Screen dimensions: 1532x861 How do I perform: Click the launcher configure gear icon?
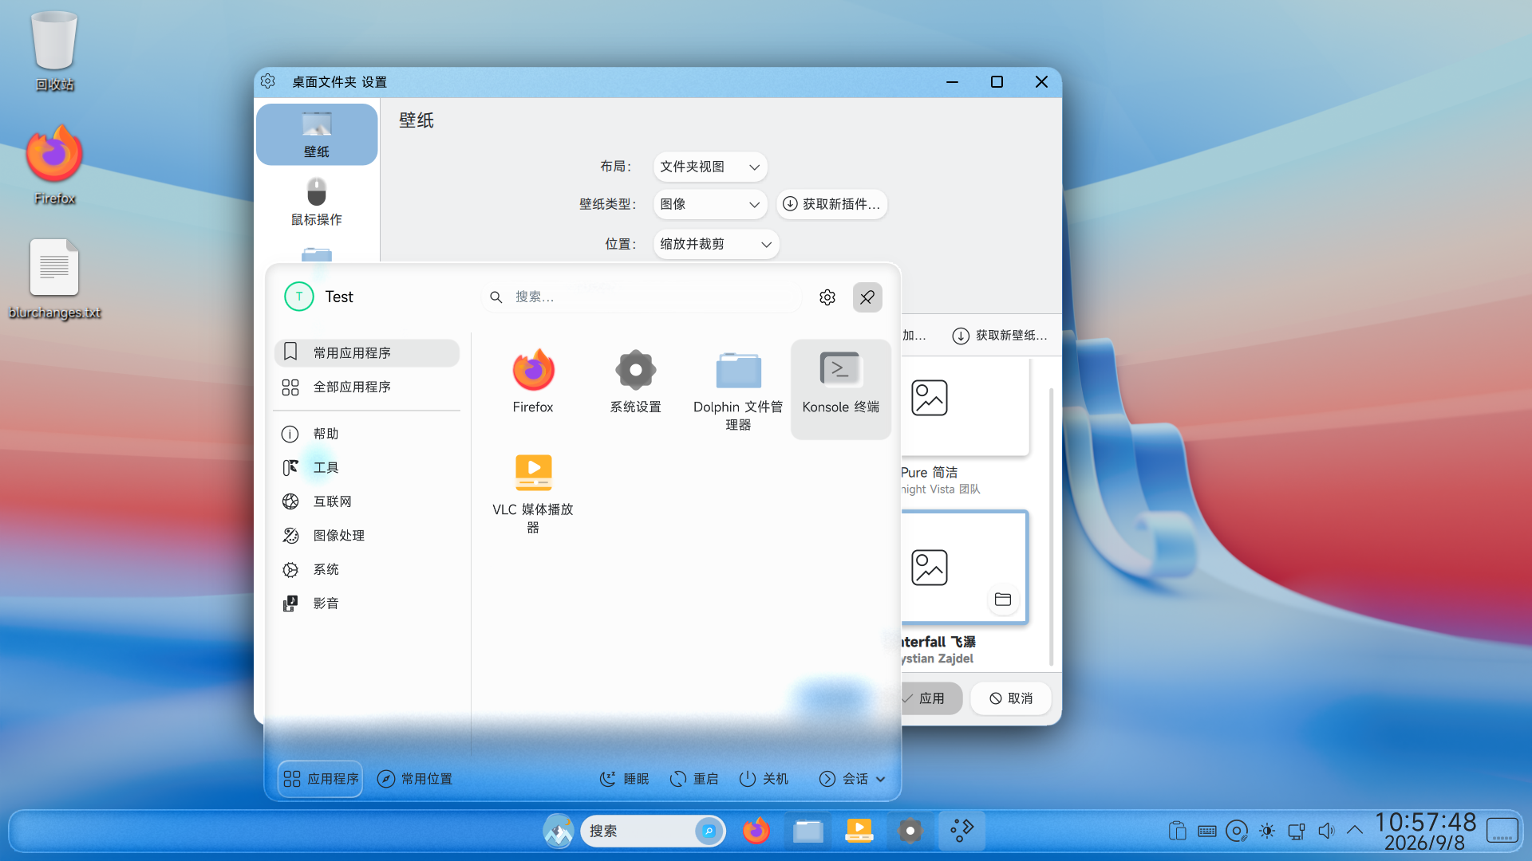click(x=827, y=297)
